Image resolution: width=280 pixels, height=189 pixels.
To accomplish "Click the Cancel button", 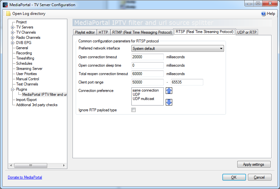I will pyautogui.click(x=260, y=177).
